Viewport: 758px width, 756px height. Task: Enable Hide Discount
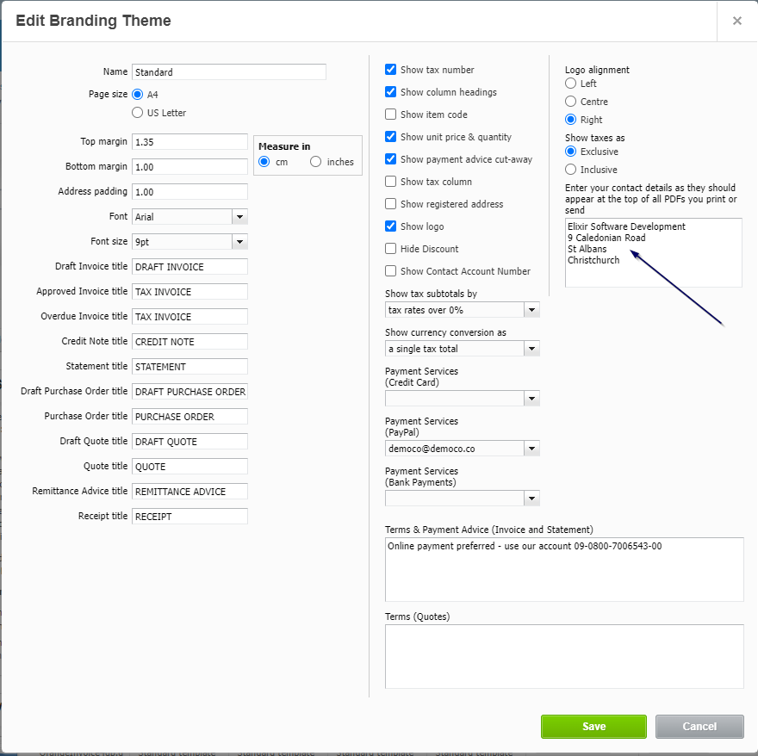tap(390, 249)
